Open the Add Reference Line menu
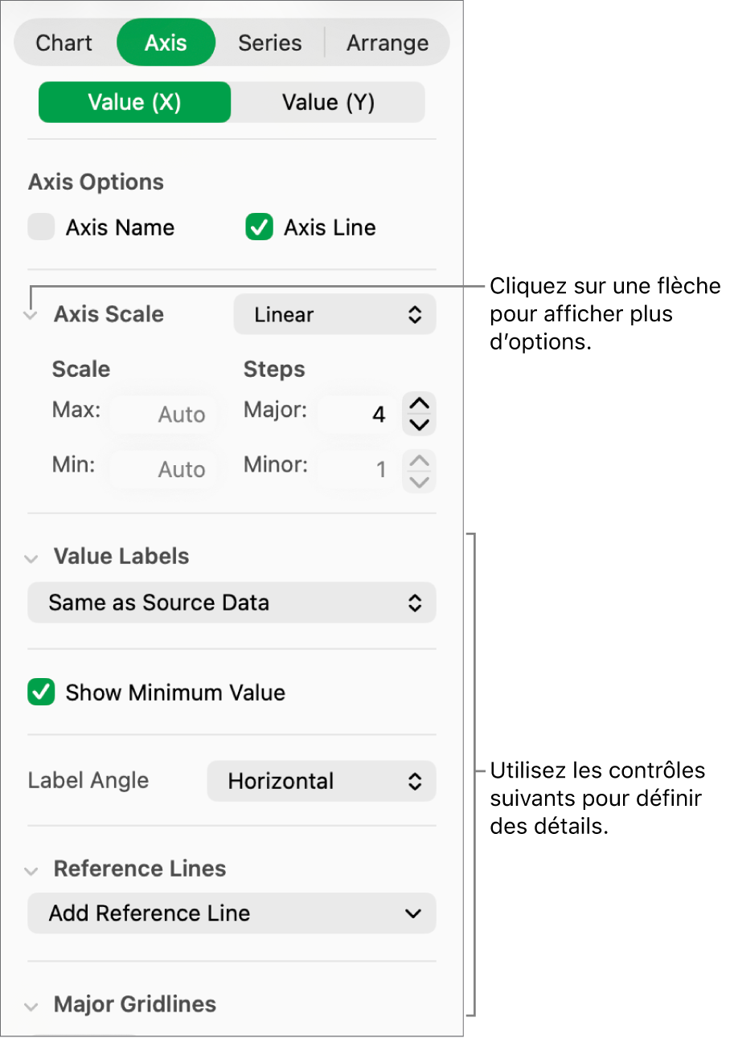The width and height of the screenshot is (730, 1038). [232, 913]
